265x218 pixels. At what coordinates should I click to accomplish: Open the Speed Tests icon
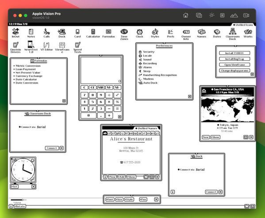pos(77,47)
